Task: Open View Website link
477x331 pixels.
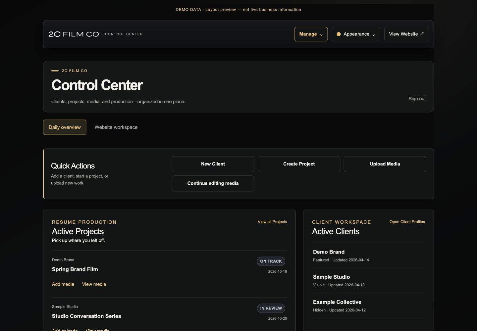Action: pyautogui.click(x=406, y=34)
